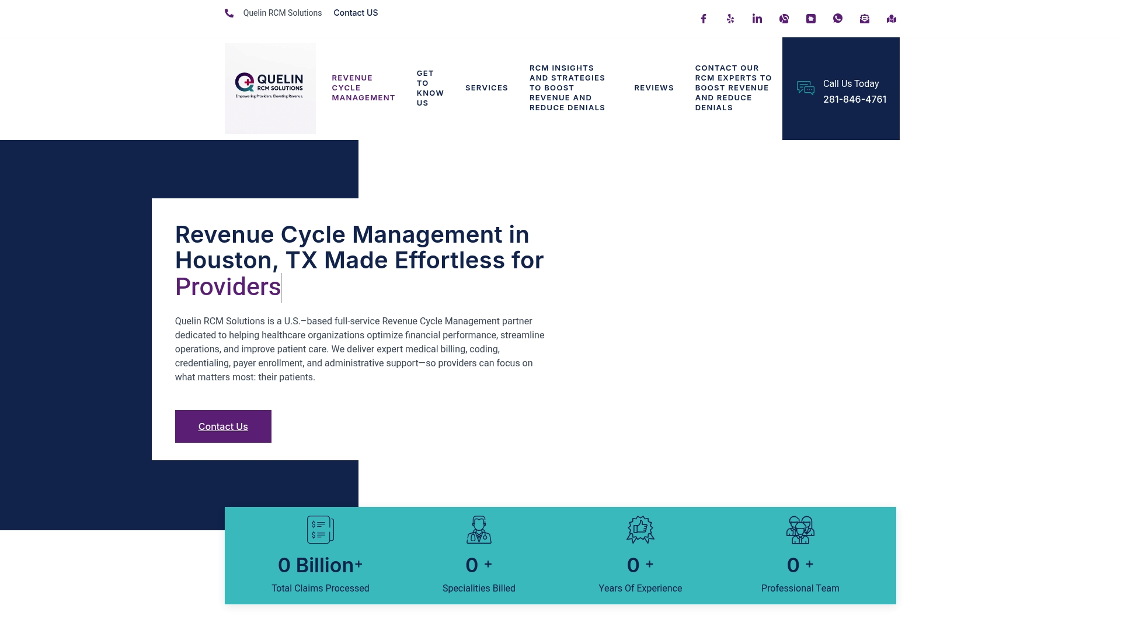This screenshot has height=630, width=1121.
Task: Open the LinkedIn icon
Action: click(757, 19)
